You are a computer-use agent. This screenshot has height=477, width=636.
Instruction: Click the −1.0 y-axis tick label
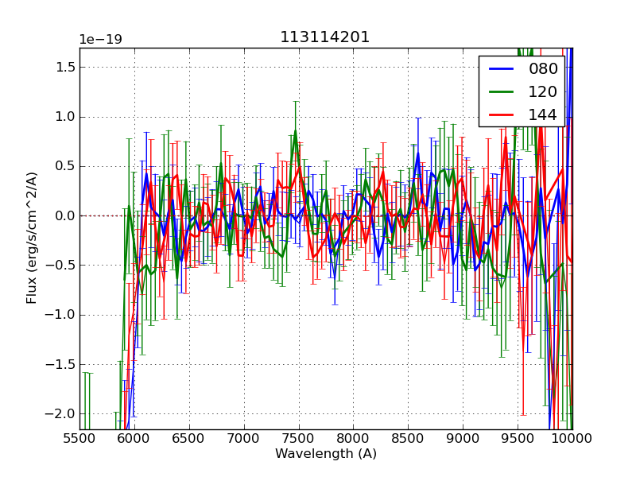60,315
